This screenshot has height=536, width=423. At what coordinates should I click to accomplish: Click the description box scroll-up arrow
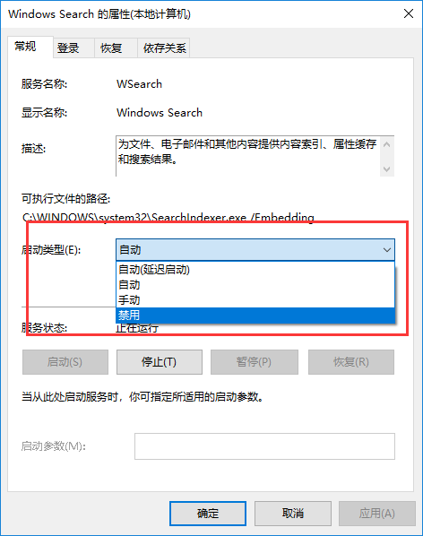pyautogui.click(x=387, y=144)
